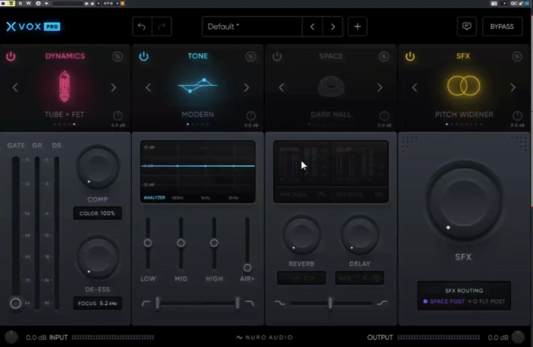Go to previous Space model
533x347 pixels.
coord(281,88)
